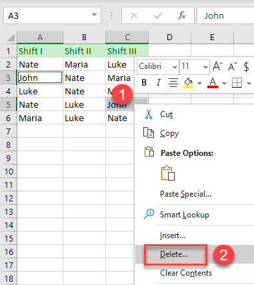Click cell B4 containing Nate
The height and width of the screenshot is (285, 254).
84,91
